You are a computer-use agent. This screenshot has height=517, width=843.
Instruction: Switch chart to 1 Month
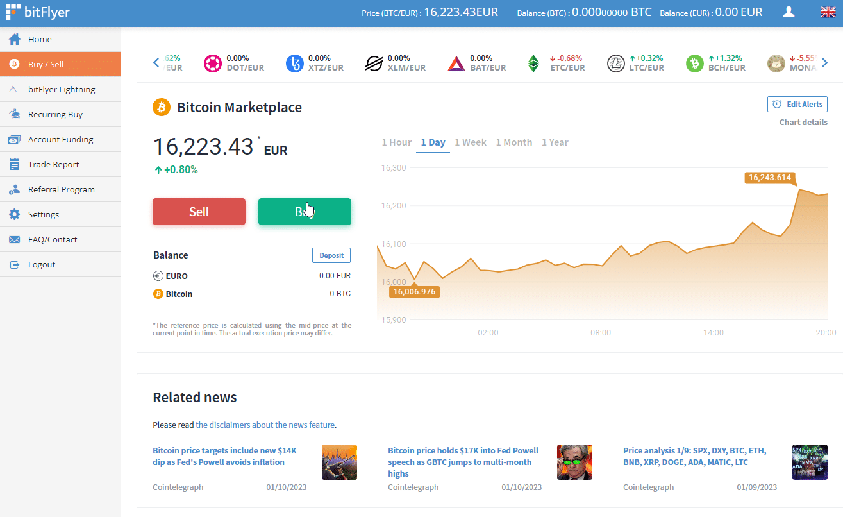tap(514, 142)
